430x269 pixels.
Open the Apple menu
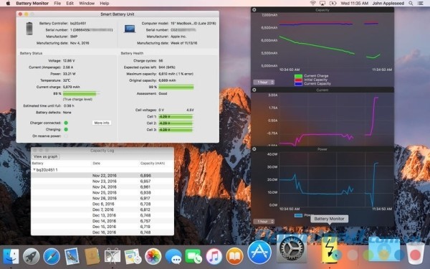tap(8, 4)
